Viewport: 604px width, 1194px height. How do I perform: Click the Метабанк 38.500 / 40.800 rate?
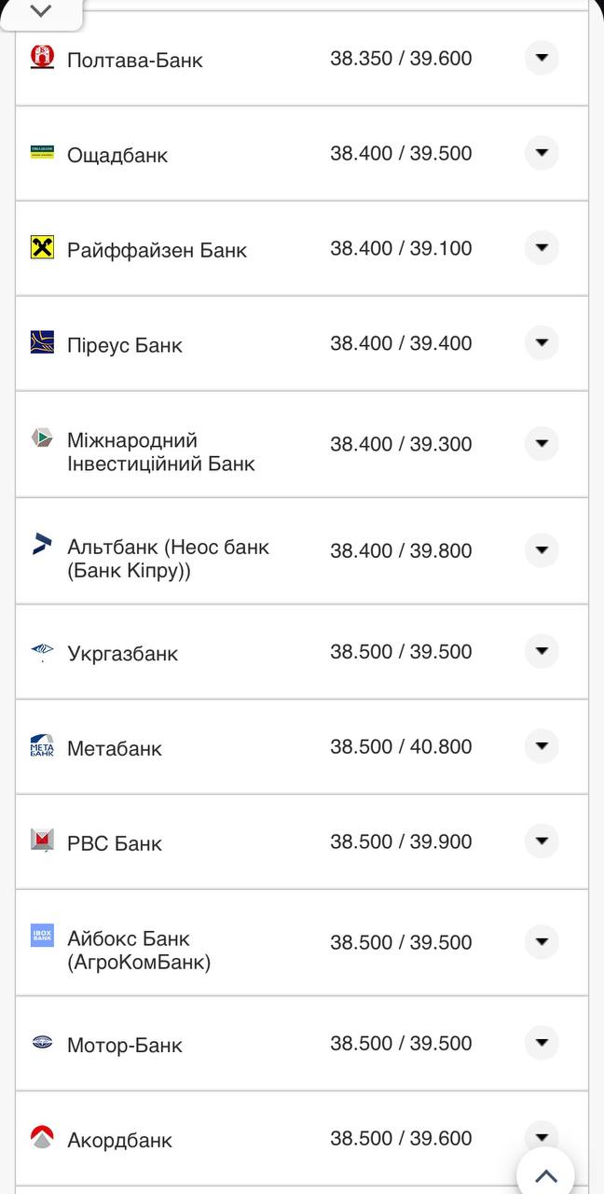tap(401, 746)
